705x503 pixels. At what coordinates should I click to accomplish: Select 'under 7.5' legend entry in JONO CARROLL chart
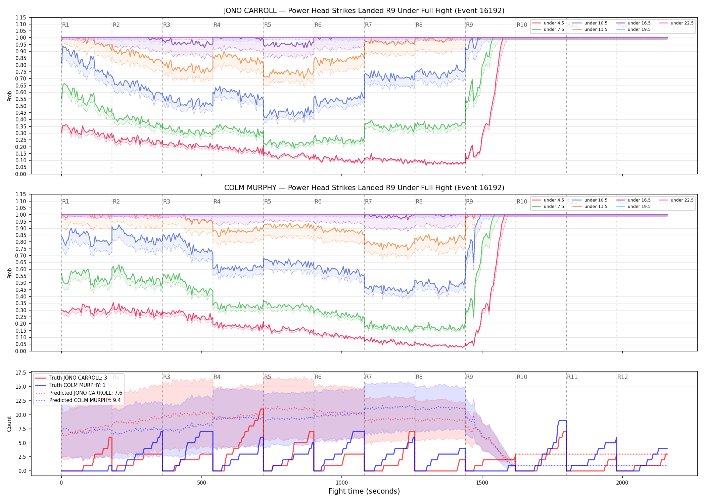pyautogui.click(x=548, y=30)
